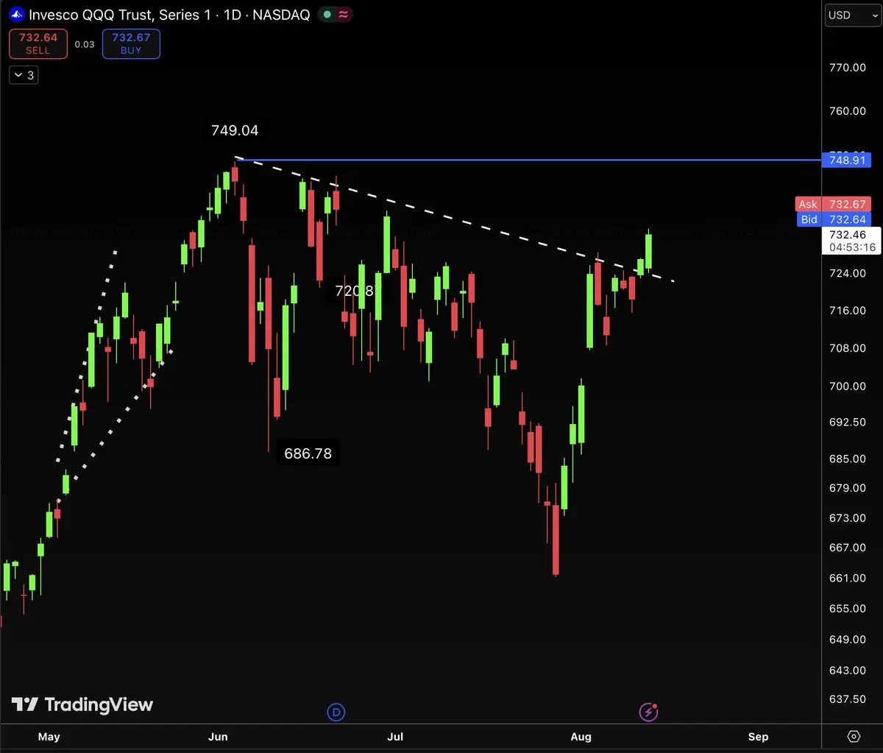The height and width of the screenshot is (753, 883).
Task: Click the Invesco QQQ logo icon
Action: (17, 14)
